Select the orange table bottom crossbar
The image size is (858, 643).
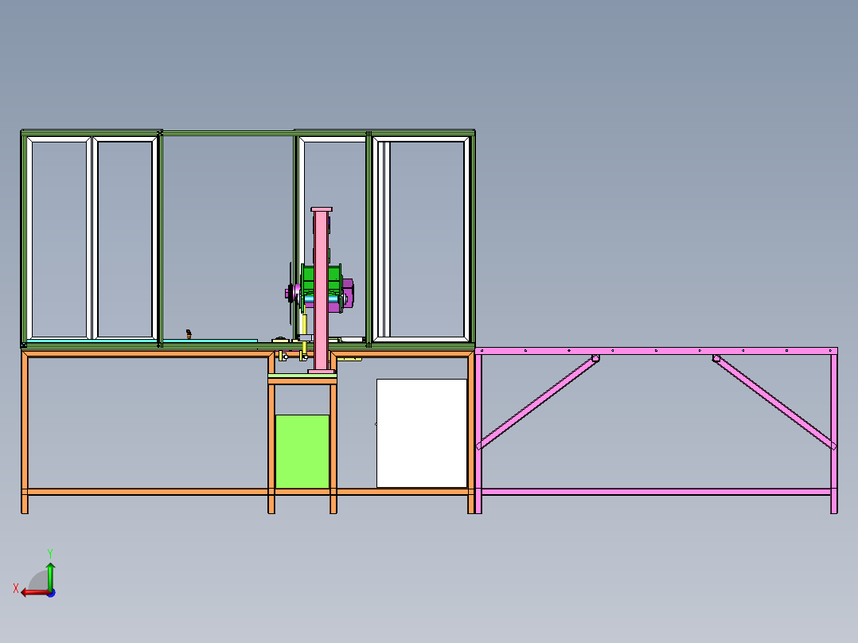[148, 492]
